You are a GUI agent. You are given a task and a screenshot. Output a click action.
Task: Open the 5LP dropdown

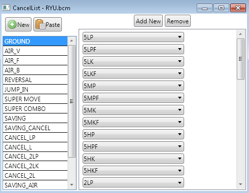tap(133, 37)
